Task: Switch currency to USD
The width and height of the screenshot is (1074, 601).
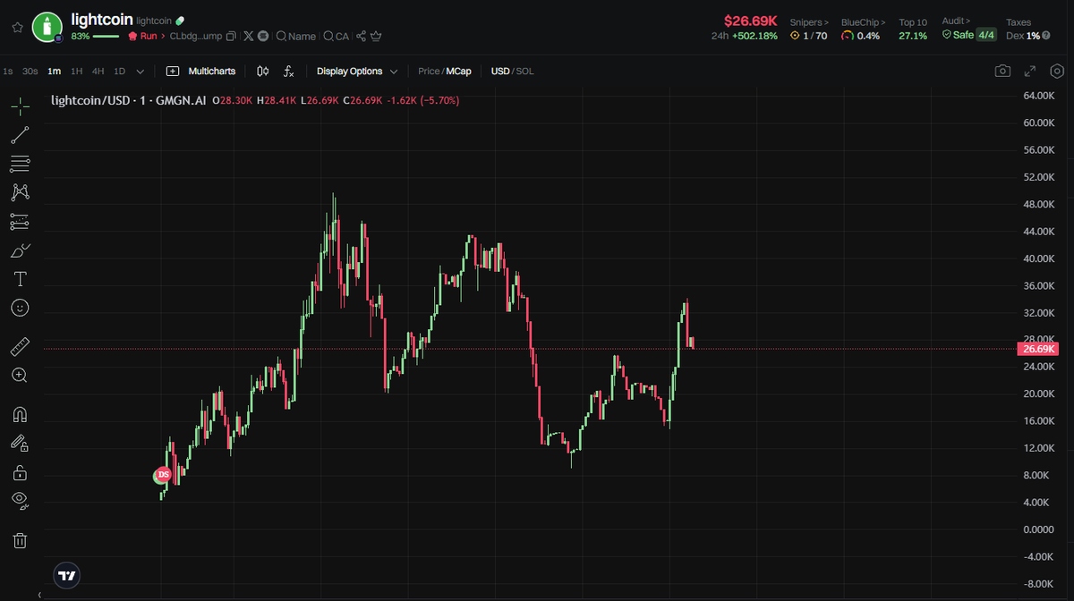Action: click(500, 71)
